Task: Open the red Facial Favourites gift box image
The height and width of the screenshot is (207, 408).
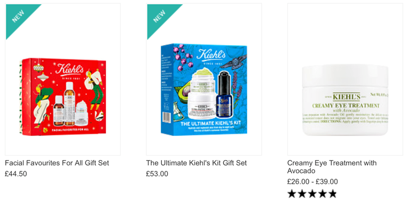Action: pos(62,97)
